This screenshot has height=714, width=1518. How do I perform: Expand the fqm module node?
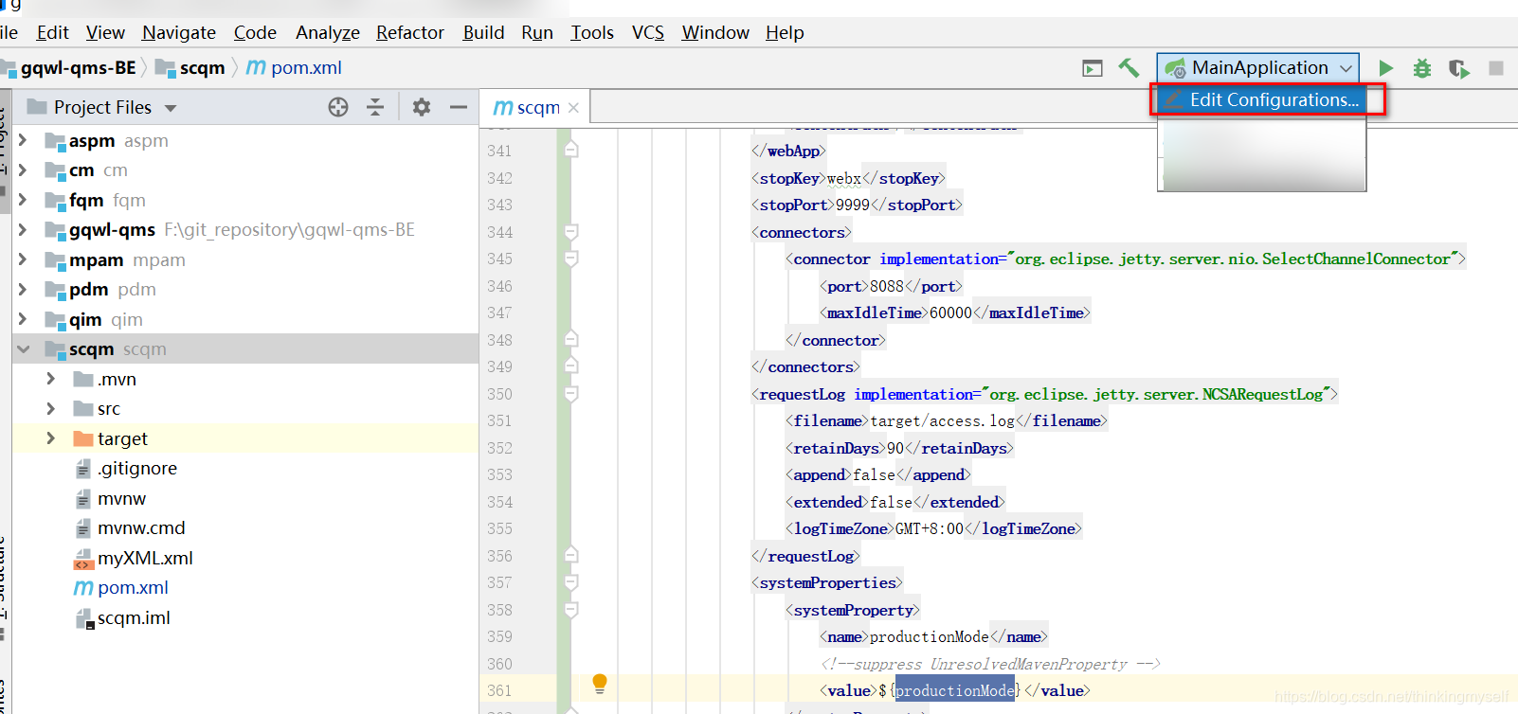click(23, 200)
